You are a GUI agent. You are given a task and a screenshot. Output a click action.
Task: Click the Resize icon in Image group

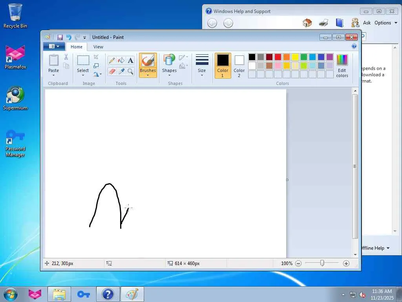click(96, 66)
